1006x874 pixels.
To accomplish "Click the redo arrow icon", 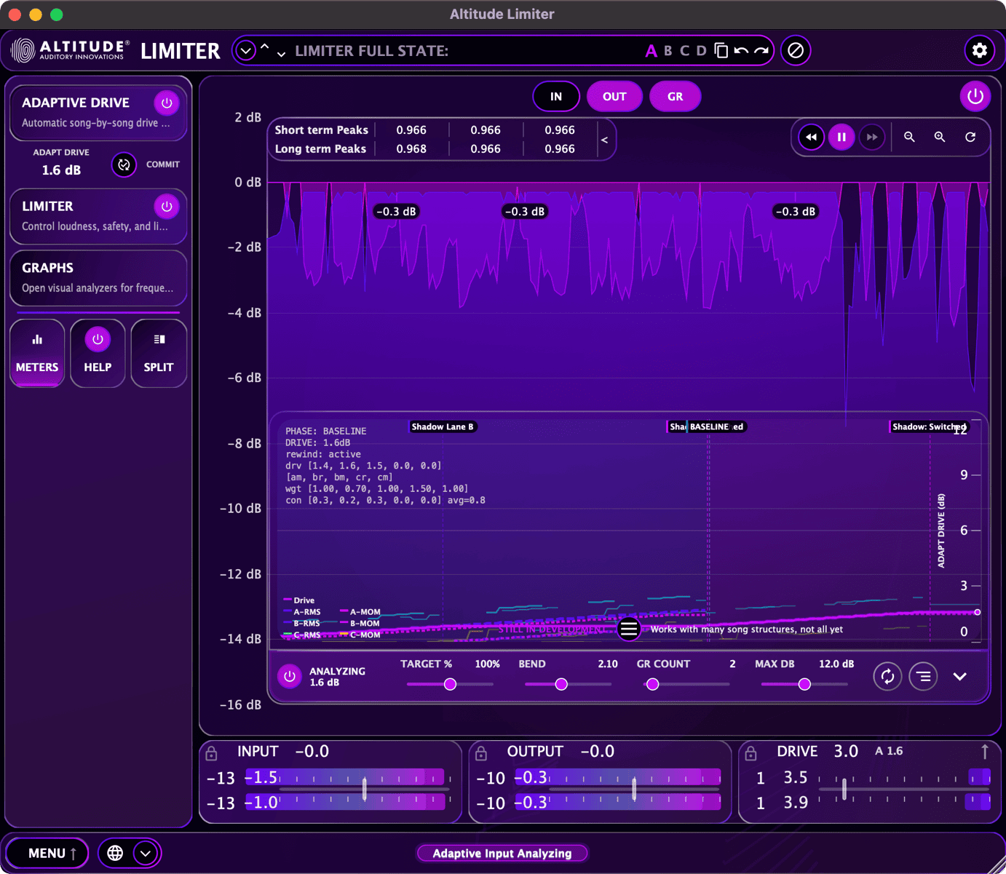I will coord(761,51).
